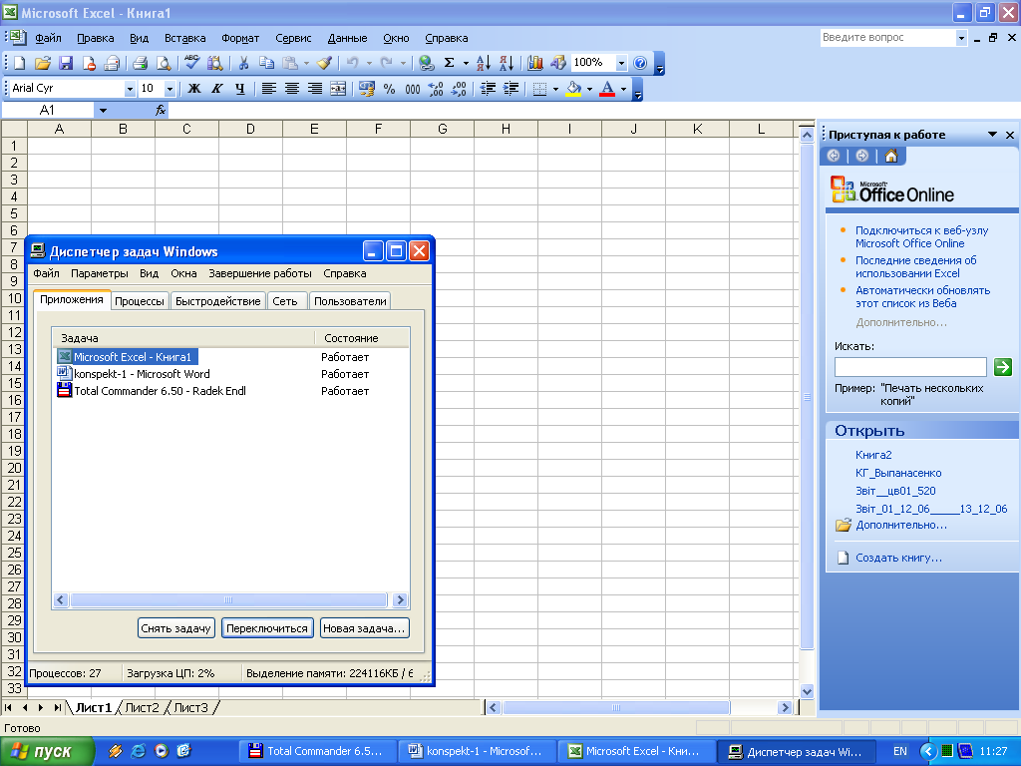Click the Переключиться button
Viewport: 1021px width, 766px height.
[x=267, y=628]
